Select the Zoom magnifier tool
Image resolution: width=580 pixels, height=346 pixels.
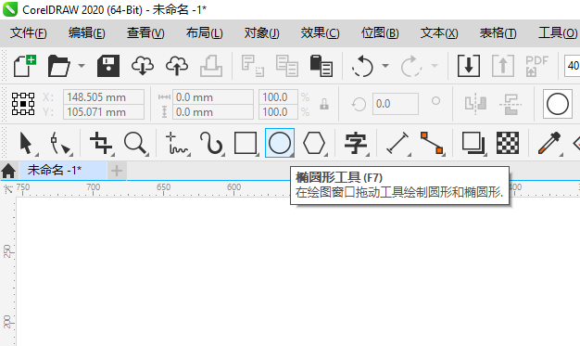coord(136,144)
